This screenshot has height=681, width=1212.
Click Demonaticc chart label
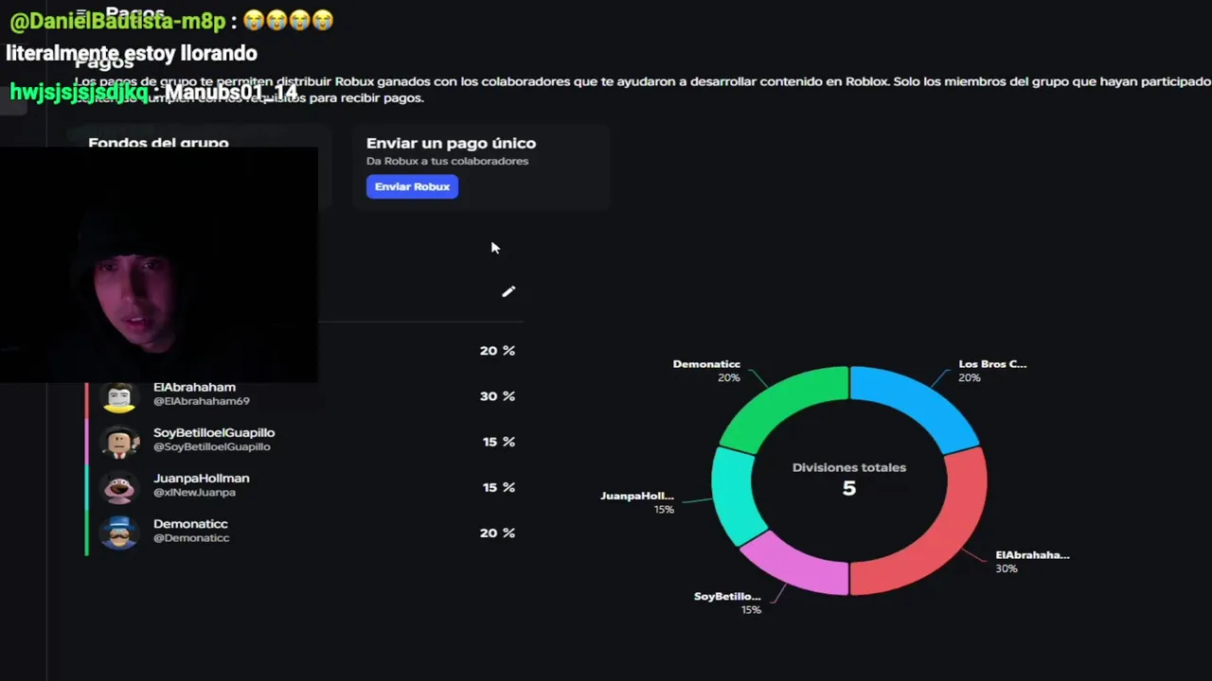pos(706,364)
